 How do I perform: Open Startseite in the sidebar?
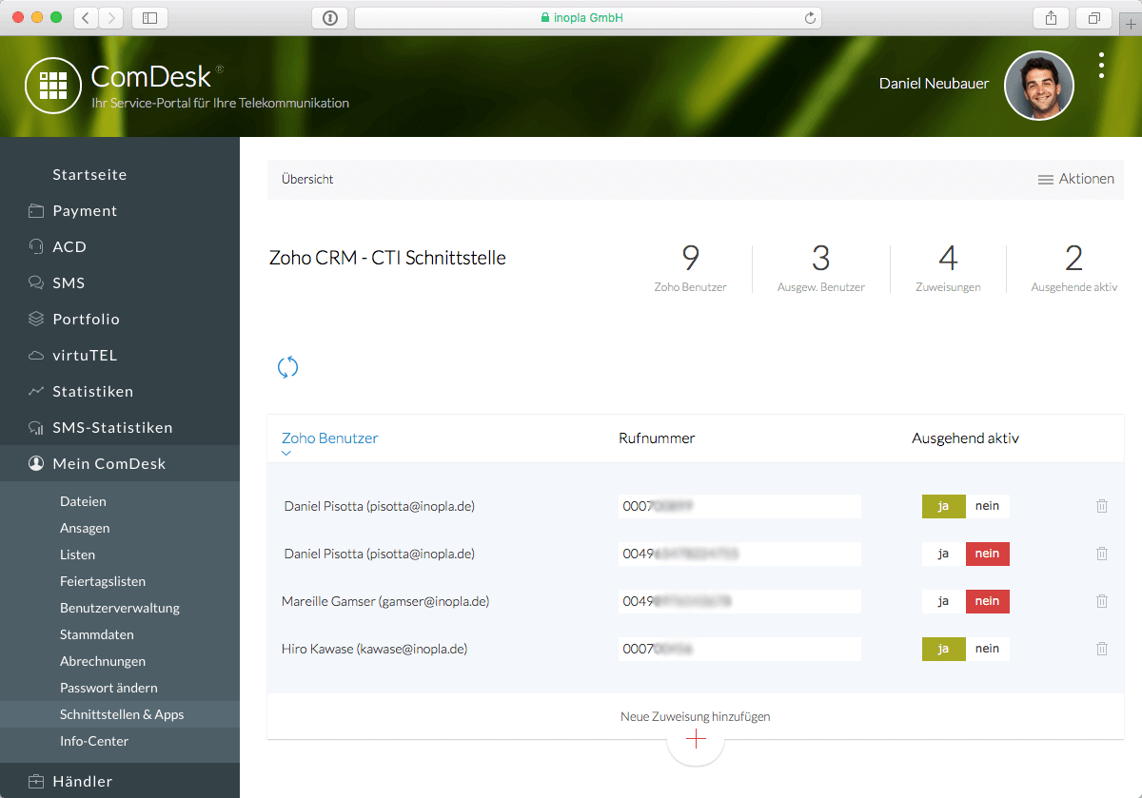[89, 175]
